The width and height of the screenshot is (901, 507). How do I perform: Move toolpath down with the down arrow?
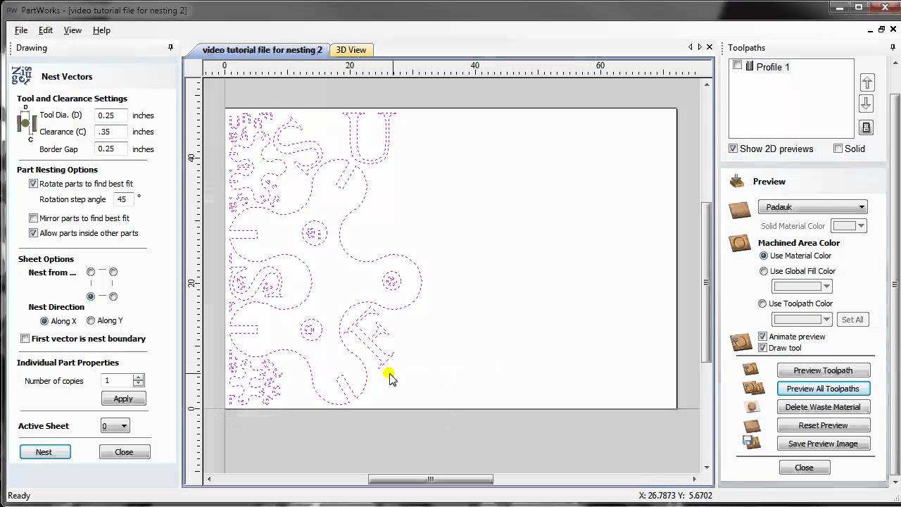pos(867,104)
